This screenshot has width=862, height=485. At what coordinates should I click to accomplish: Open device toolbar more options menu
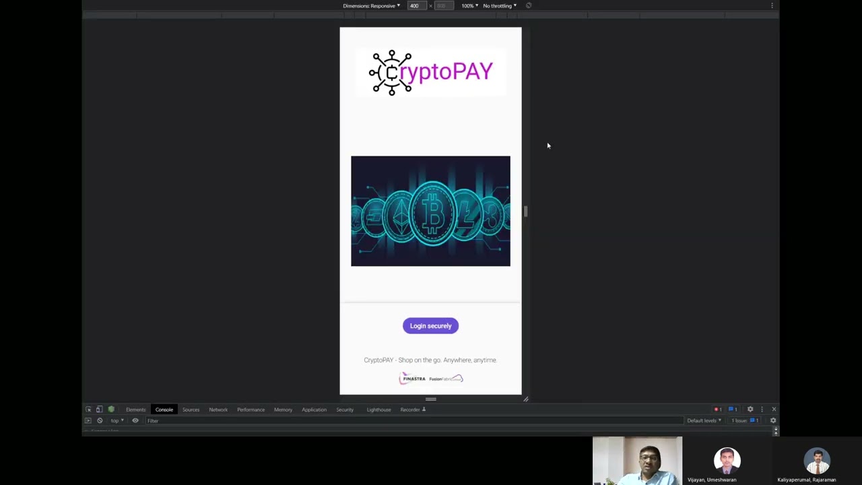[x=772, y=6]
